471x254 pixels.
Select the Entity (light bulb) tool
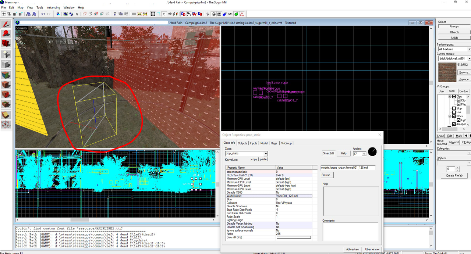(6, 54)
